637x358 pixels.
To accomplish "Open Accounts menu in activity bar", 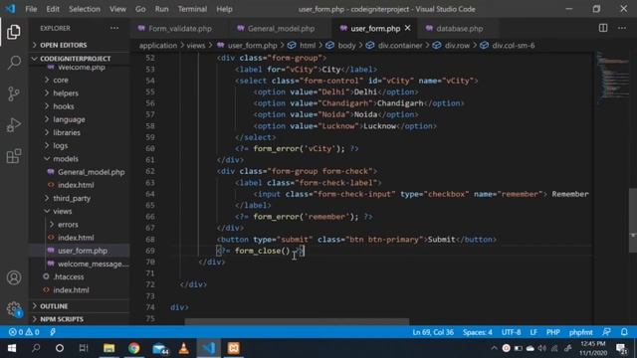I will [x=14, y=277].
